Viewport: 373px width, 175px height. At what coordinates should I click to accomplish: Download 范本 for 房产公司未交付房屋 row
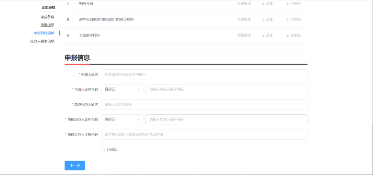point(267,20)
